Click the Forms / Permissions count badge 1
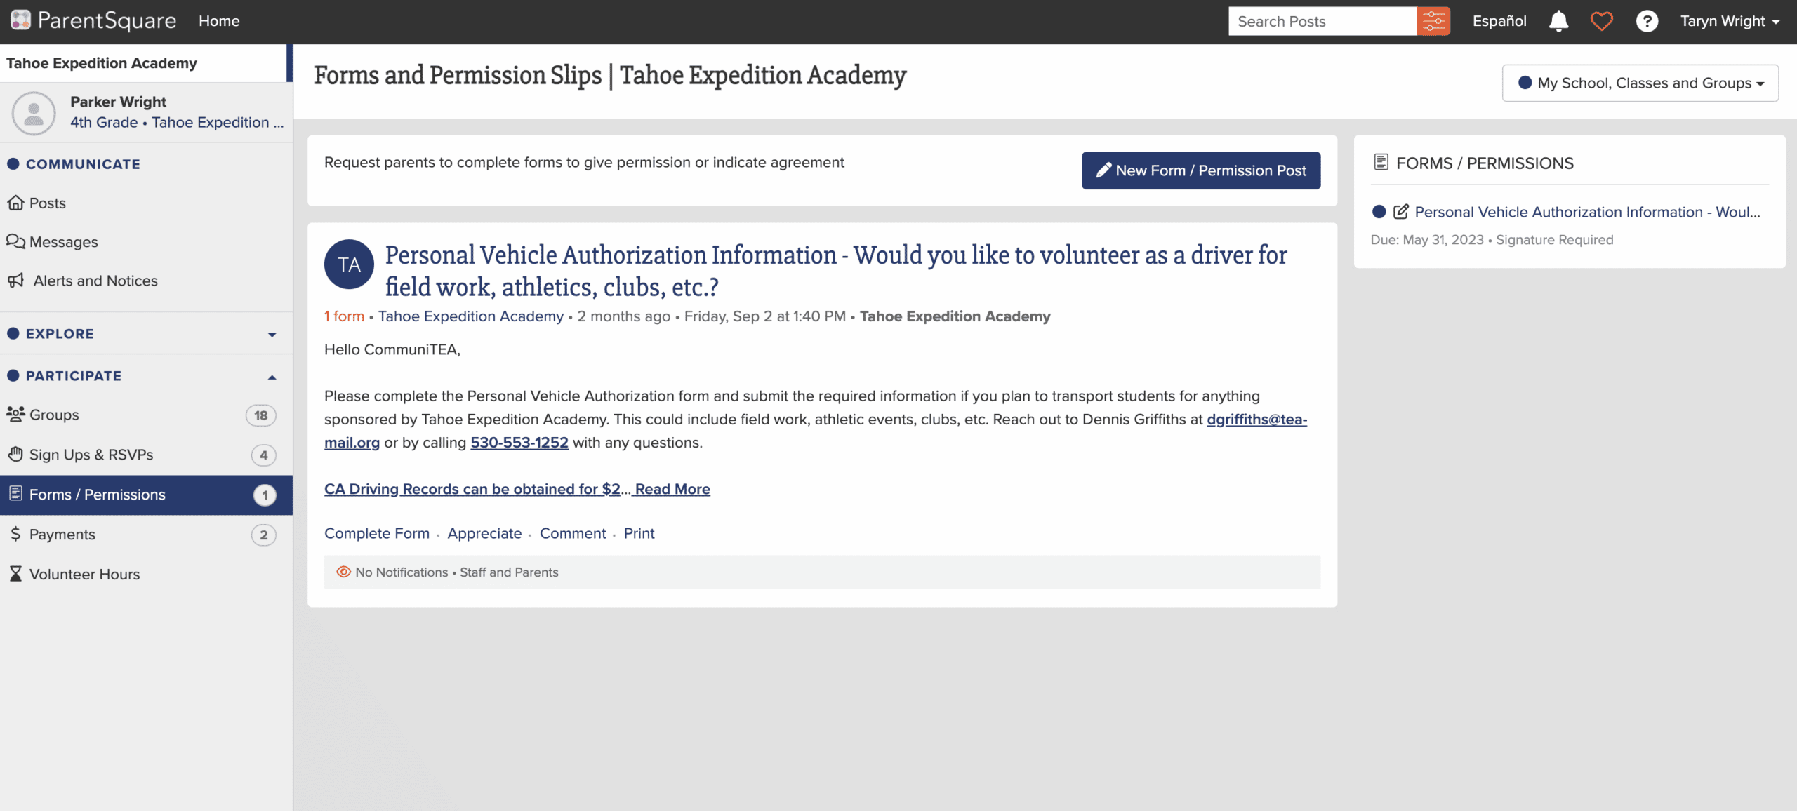Viewport: 1797px width, 811px height. coord(265,495)
